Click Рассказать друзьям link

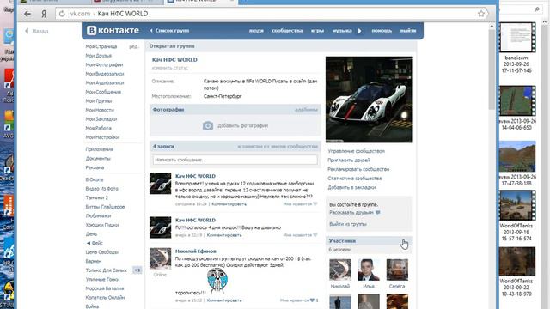[x=351, y=213]
